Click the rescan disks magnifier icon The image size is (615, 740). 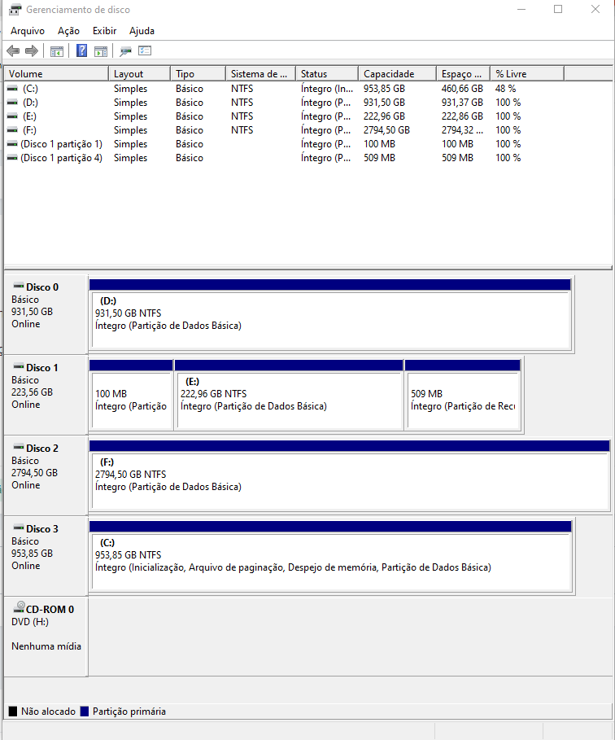click(x=125, y=51)
